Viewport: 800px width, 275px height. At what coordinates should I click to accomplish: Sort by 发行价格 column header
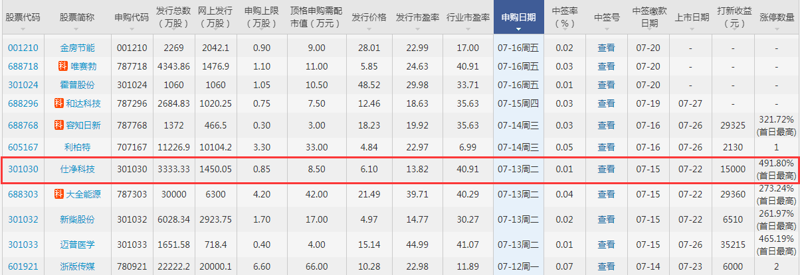(x=369, y=17)
